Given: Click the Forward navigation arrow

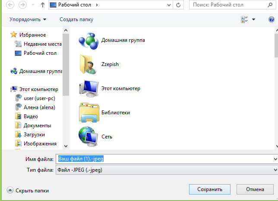Looking at the screenshot, I should pos(22,5).
